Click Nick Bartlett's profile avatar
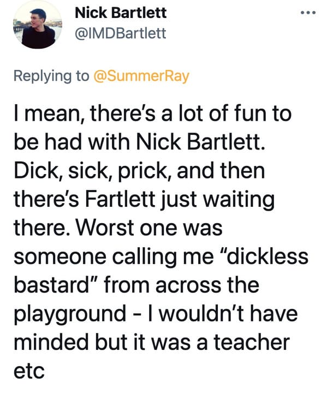The width and height of the screenshot is (327, 394). 38,25
